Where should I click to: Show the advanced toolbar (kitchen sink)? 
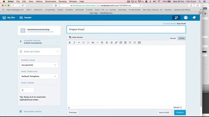click(x=139, y=43)
